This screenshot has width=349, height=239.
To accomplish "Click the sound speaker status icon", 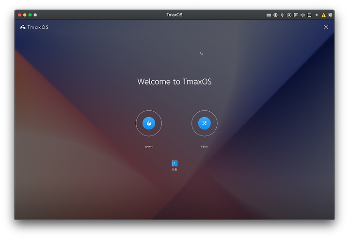I will [x=302, y=15].
